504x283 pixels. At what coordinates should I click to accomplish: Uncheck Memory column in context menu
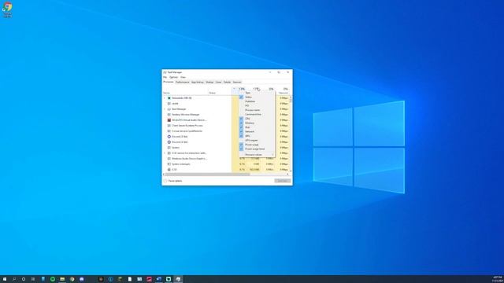click(x=258, y=123)
